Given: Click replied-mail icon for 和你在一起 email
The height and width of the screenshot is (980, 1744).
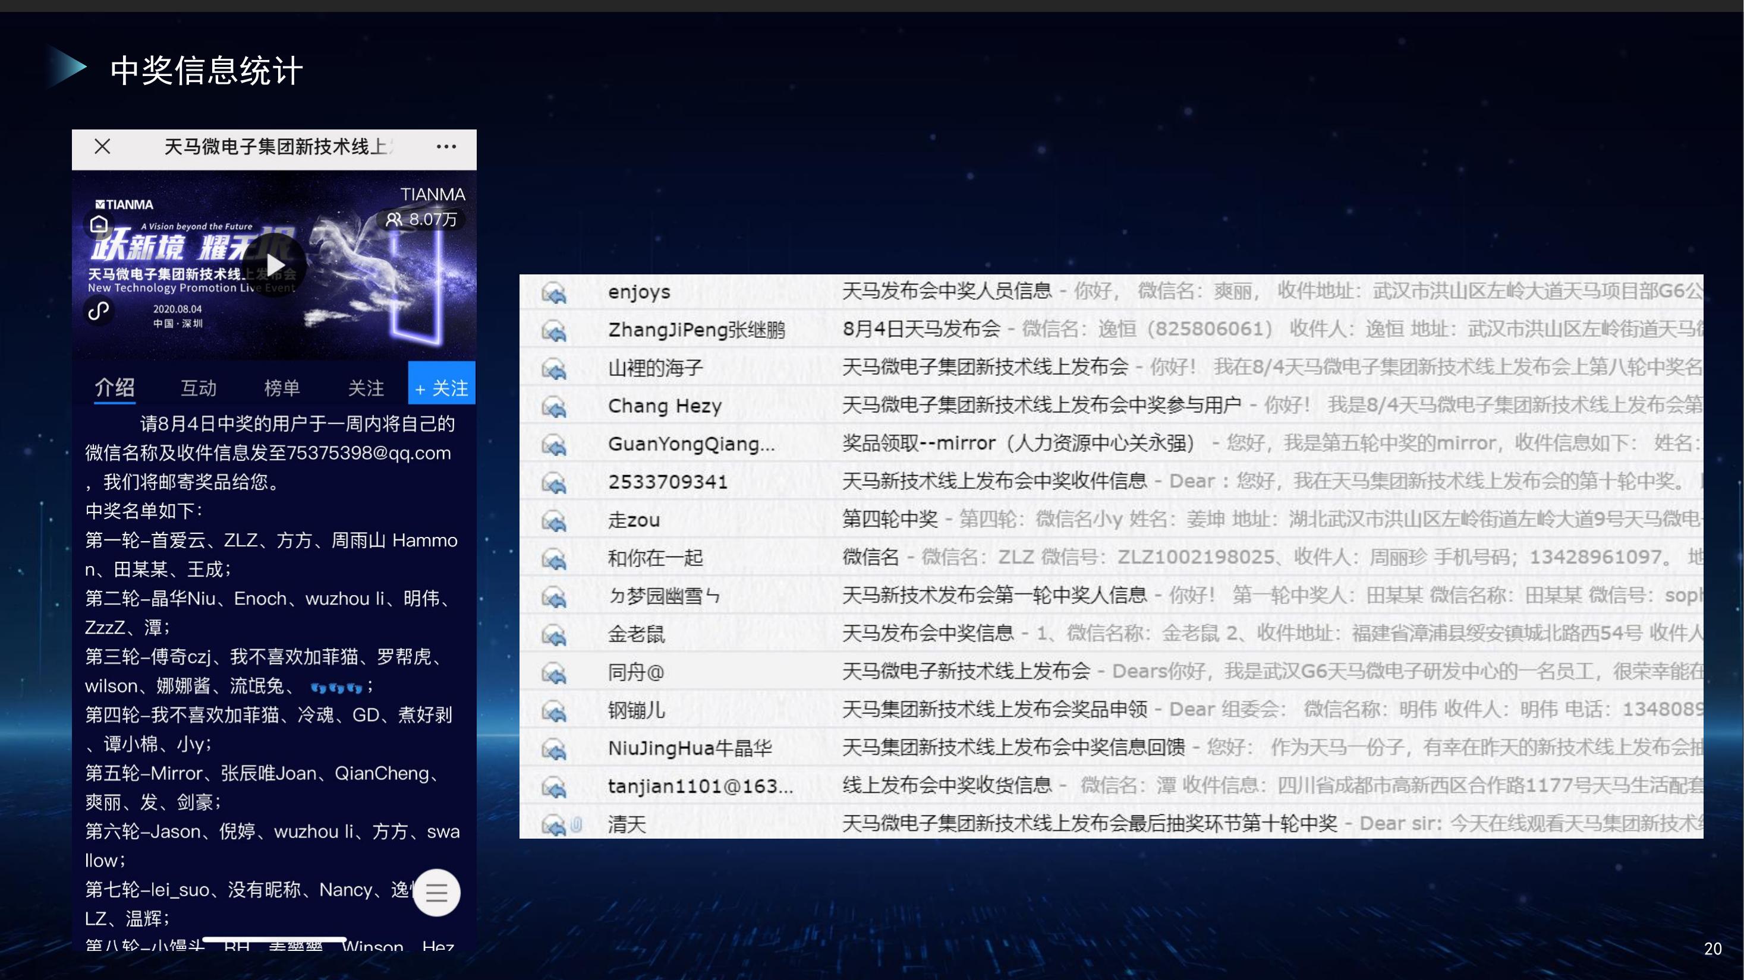Looking at the screenshot, I should pos(554,559).
